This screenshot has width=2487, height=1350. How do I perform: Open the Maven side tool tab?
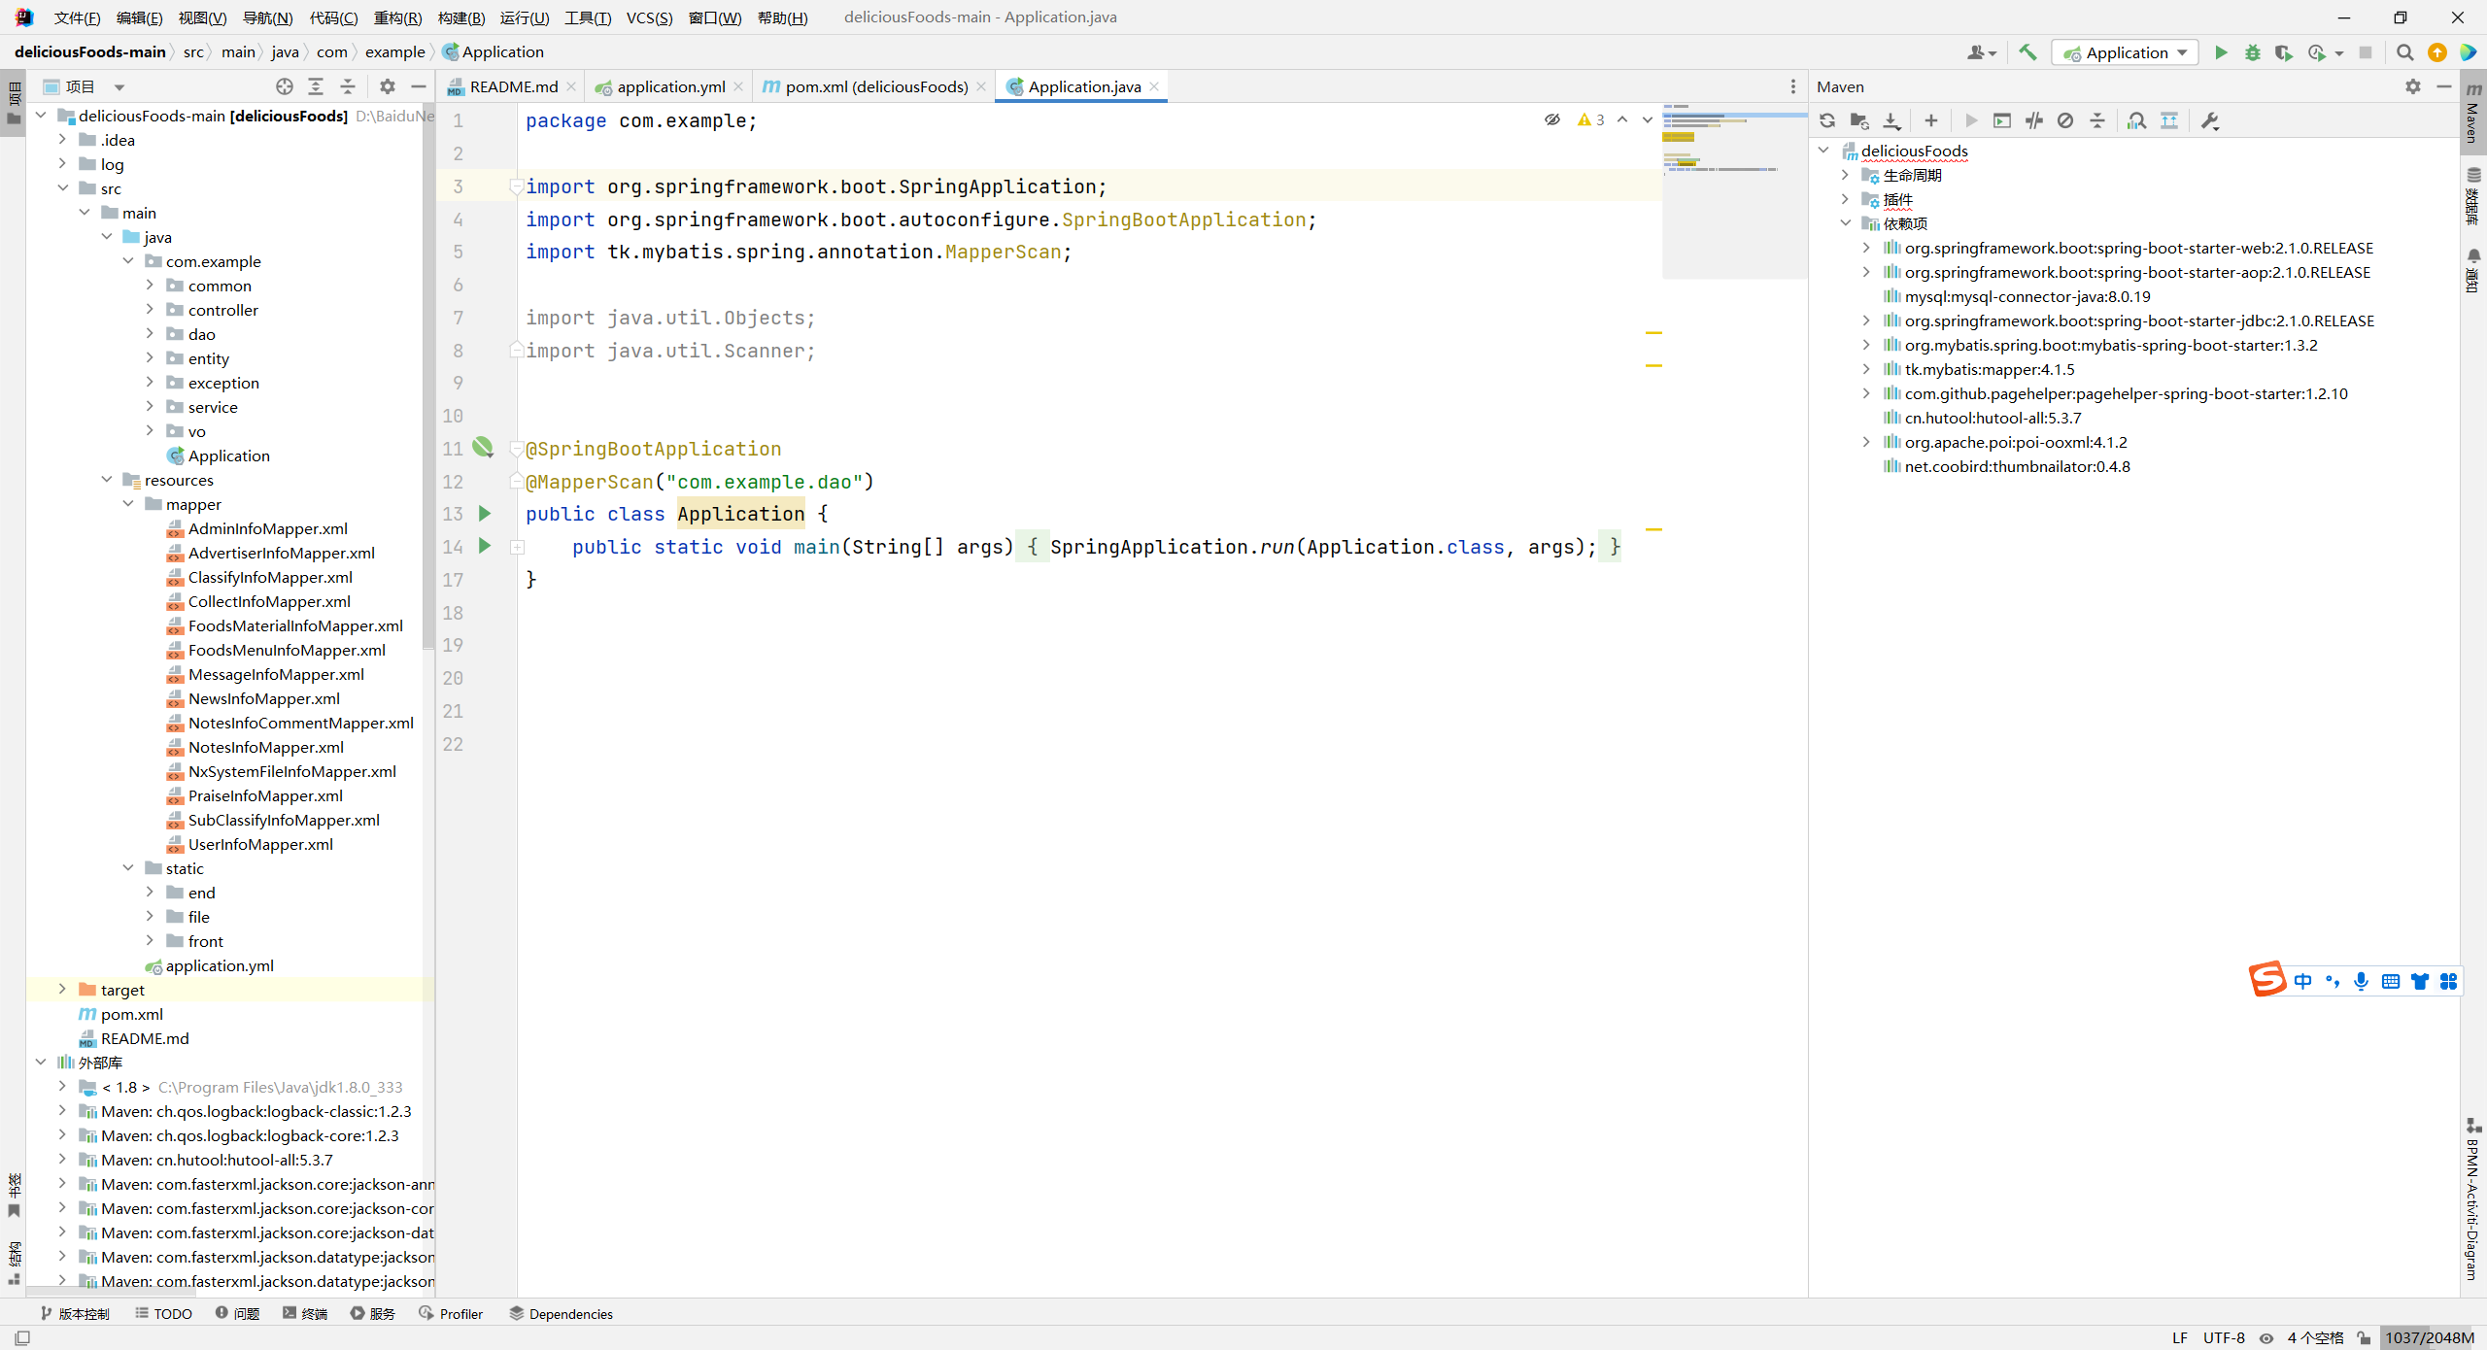(x=2473, y=113)
